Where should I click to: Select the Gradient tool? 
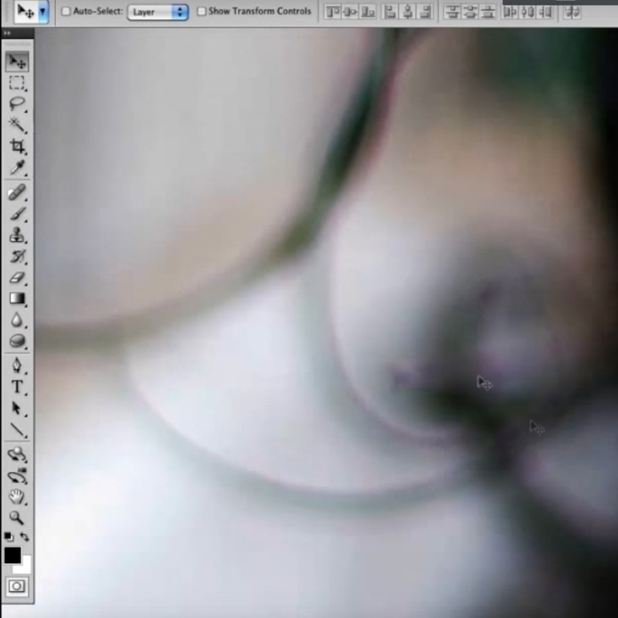coord(17,299)
